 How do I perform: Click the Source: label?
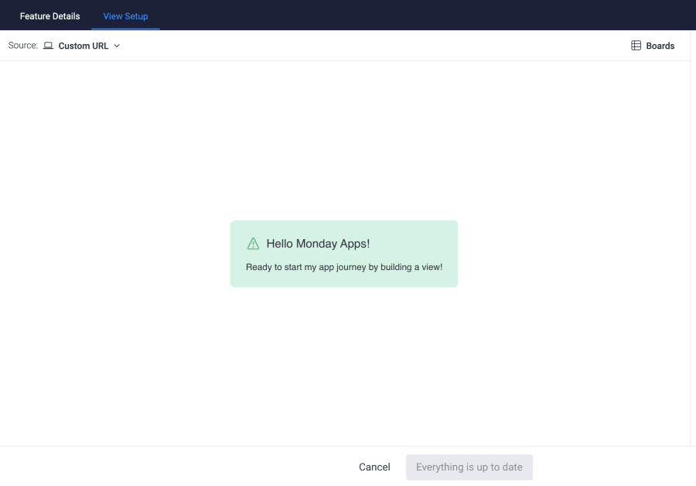tap(22, 46)
